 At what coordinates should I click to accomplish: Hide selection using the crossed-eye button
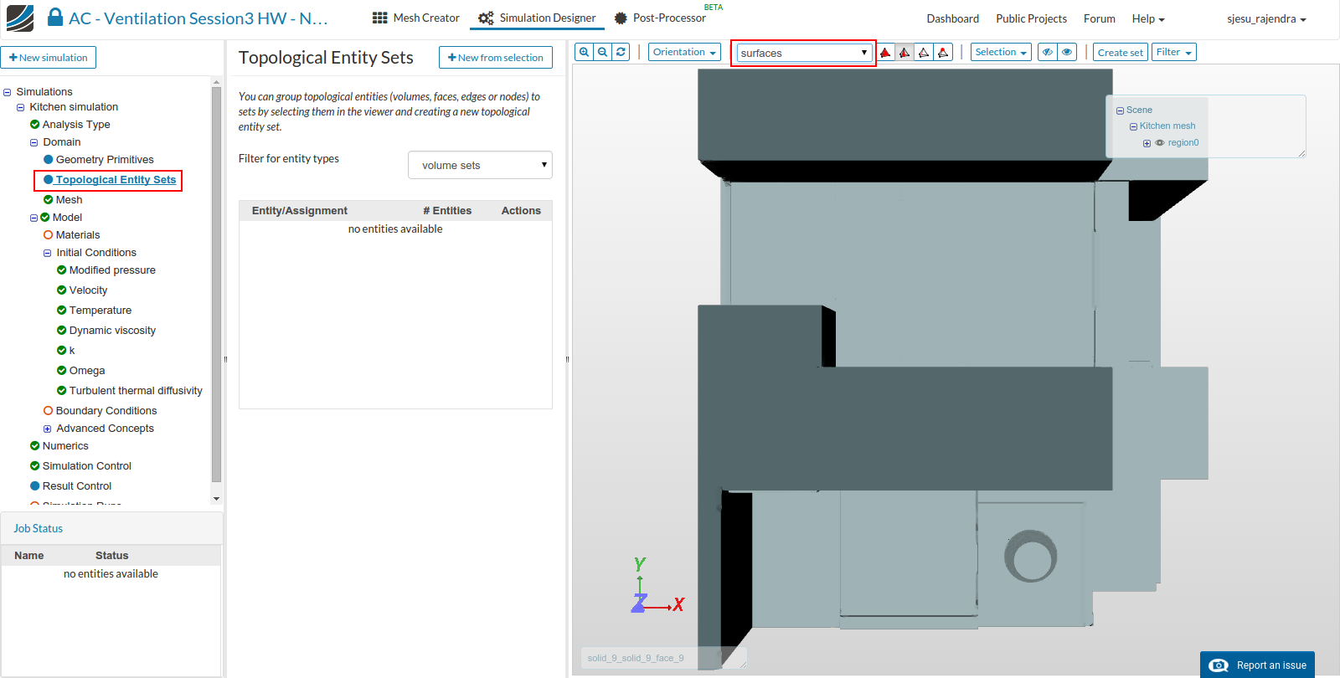pos(1047,52)
